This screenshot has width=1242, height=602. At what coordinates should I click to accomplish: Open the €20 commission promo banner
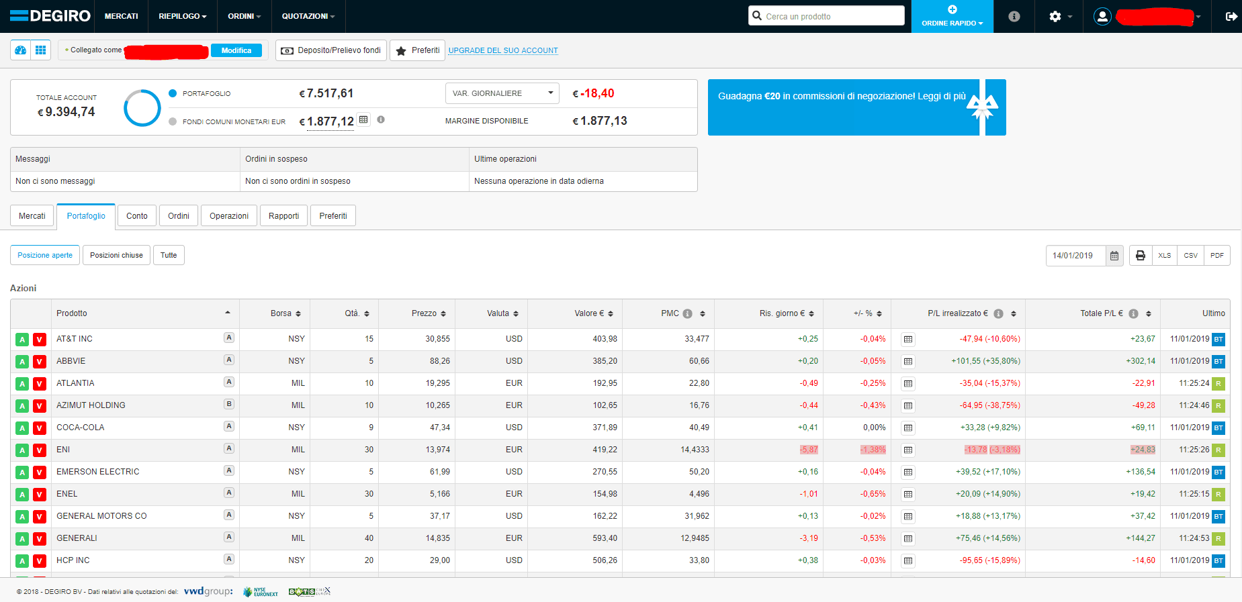pos(856,107)
